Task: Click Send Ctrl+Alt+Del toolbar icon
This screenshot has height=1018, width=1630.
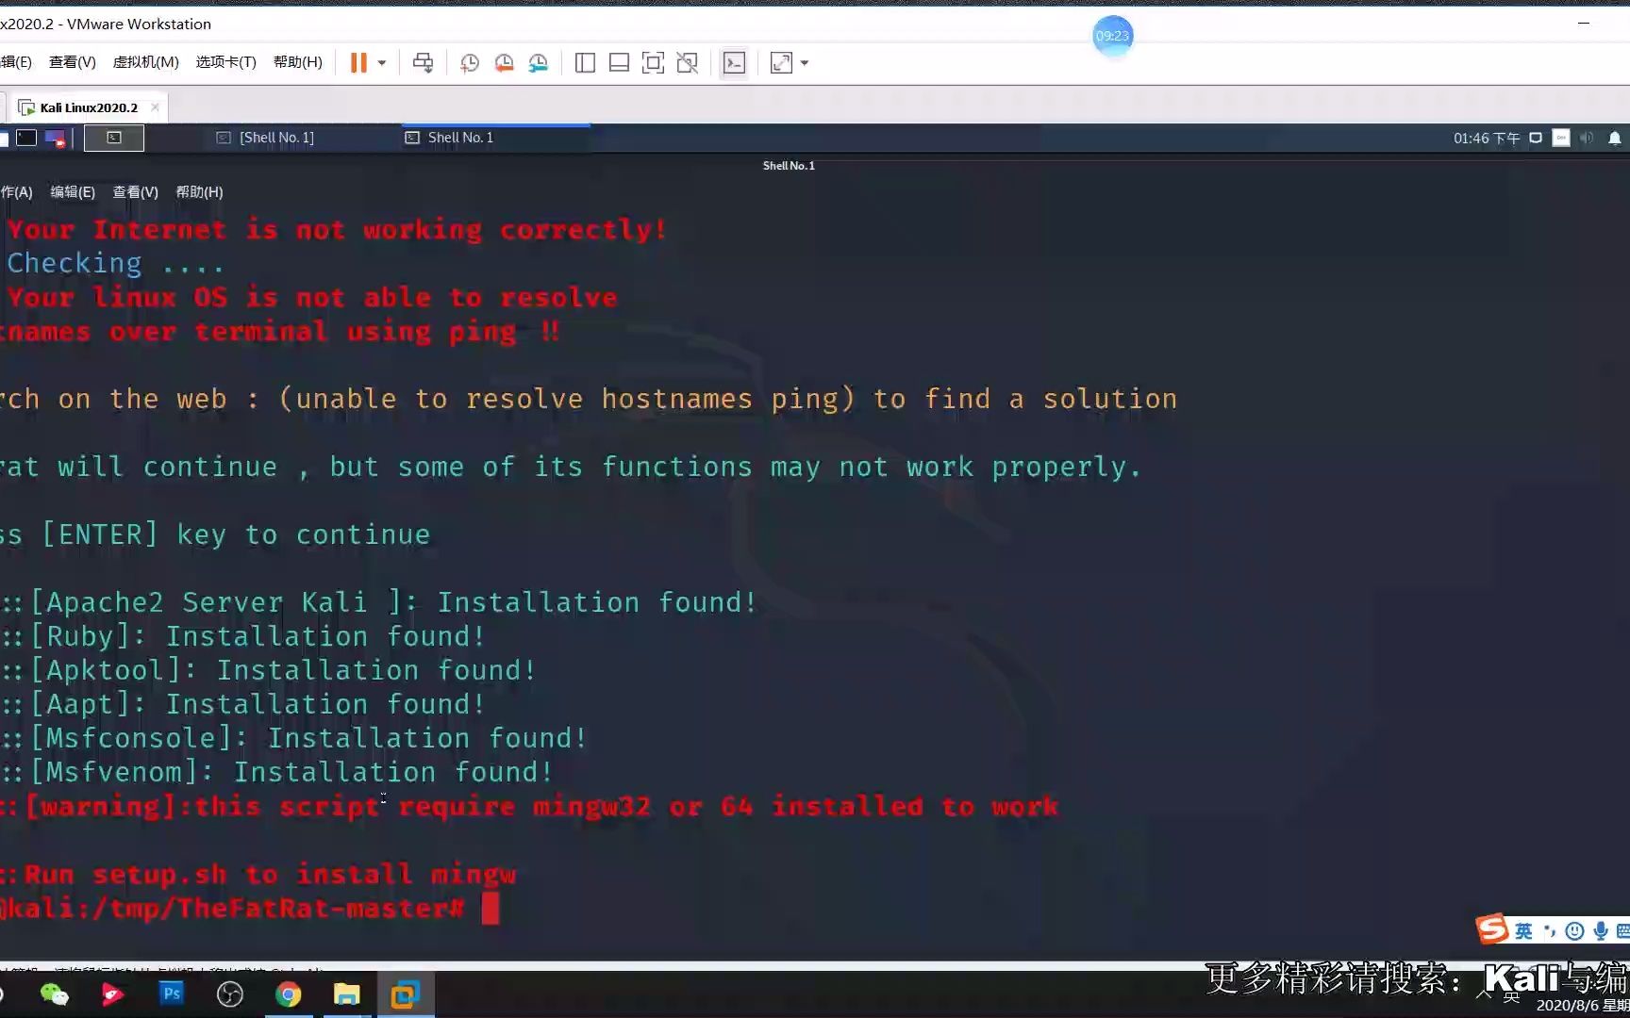Action: (x=423, y=63)
